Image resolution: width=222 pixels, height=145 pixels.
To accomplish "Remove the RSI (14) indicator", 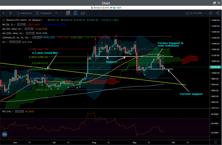I will 23,111.
